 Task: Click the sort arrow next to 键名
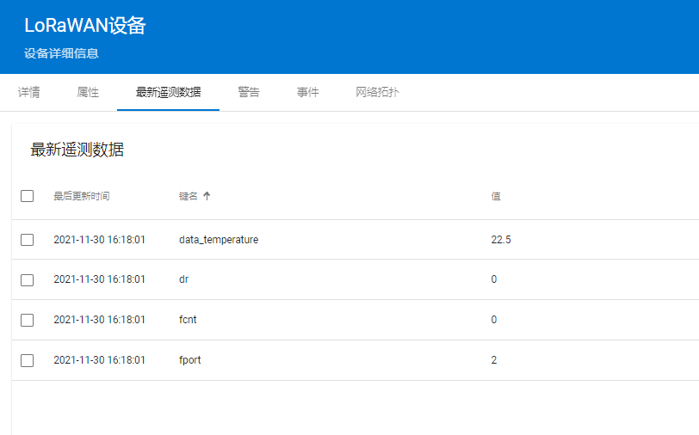pos(207,196)
